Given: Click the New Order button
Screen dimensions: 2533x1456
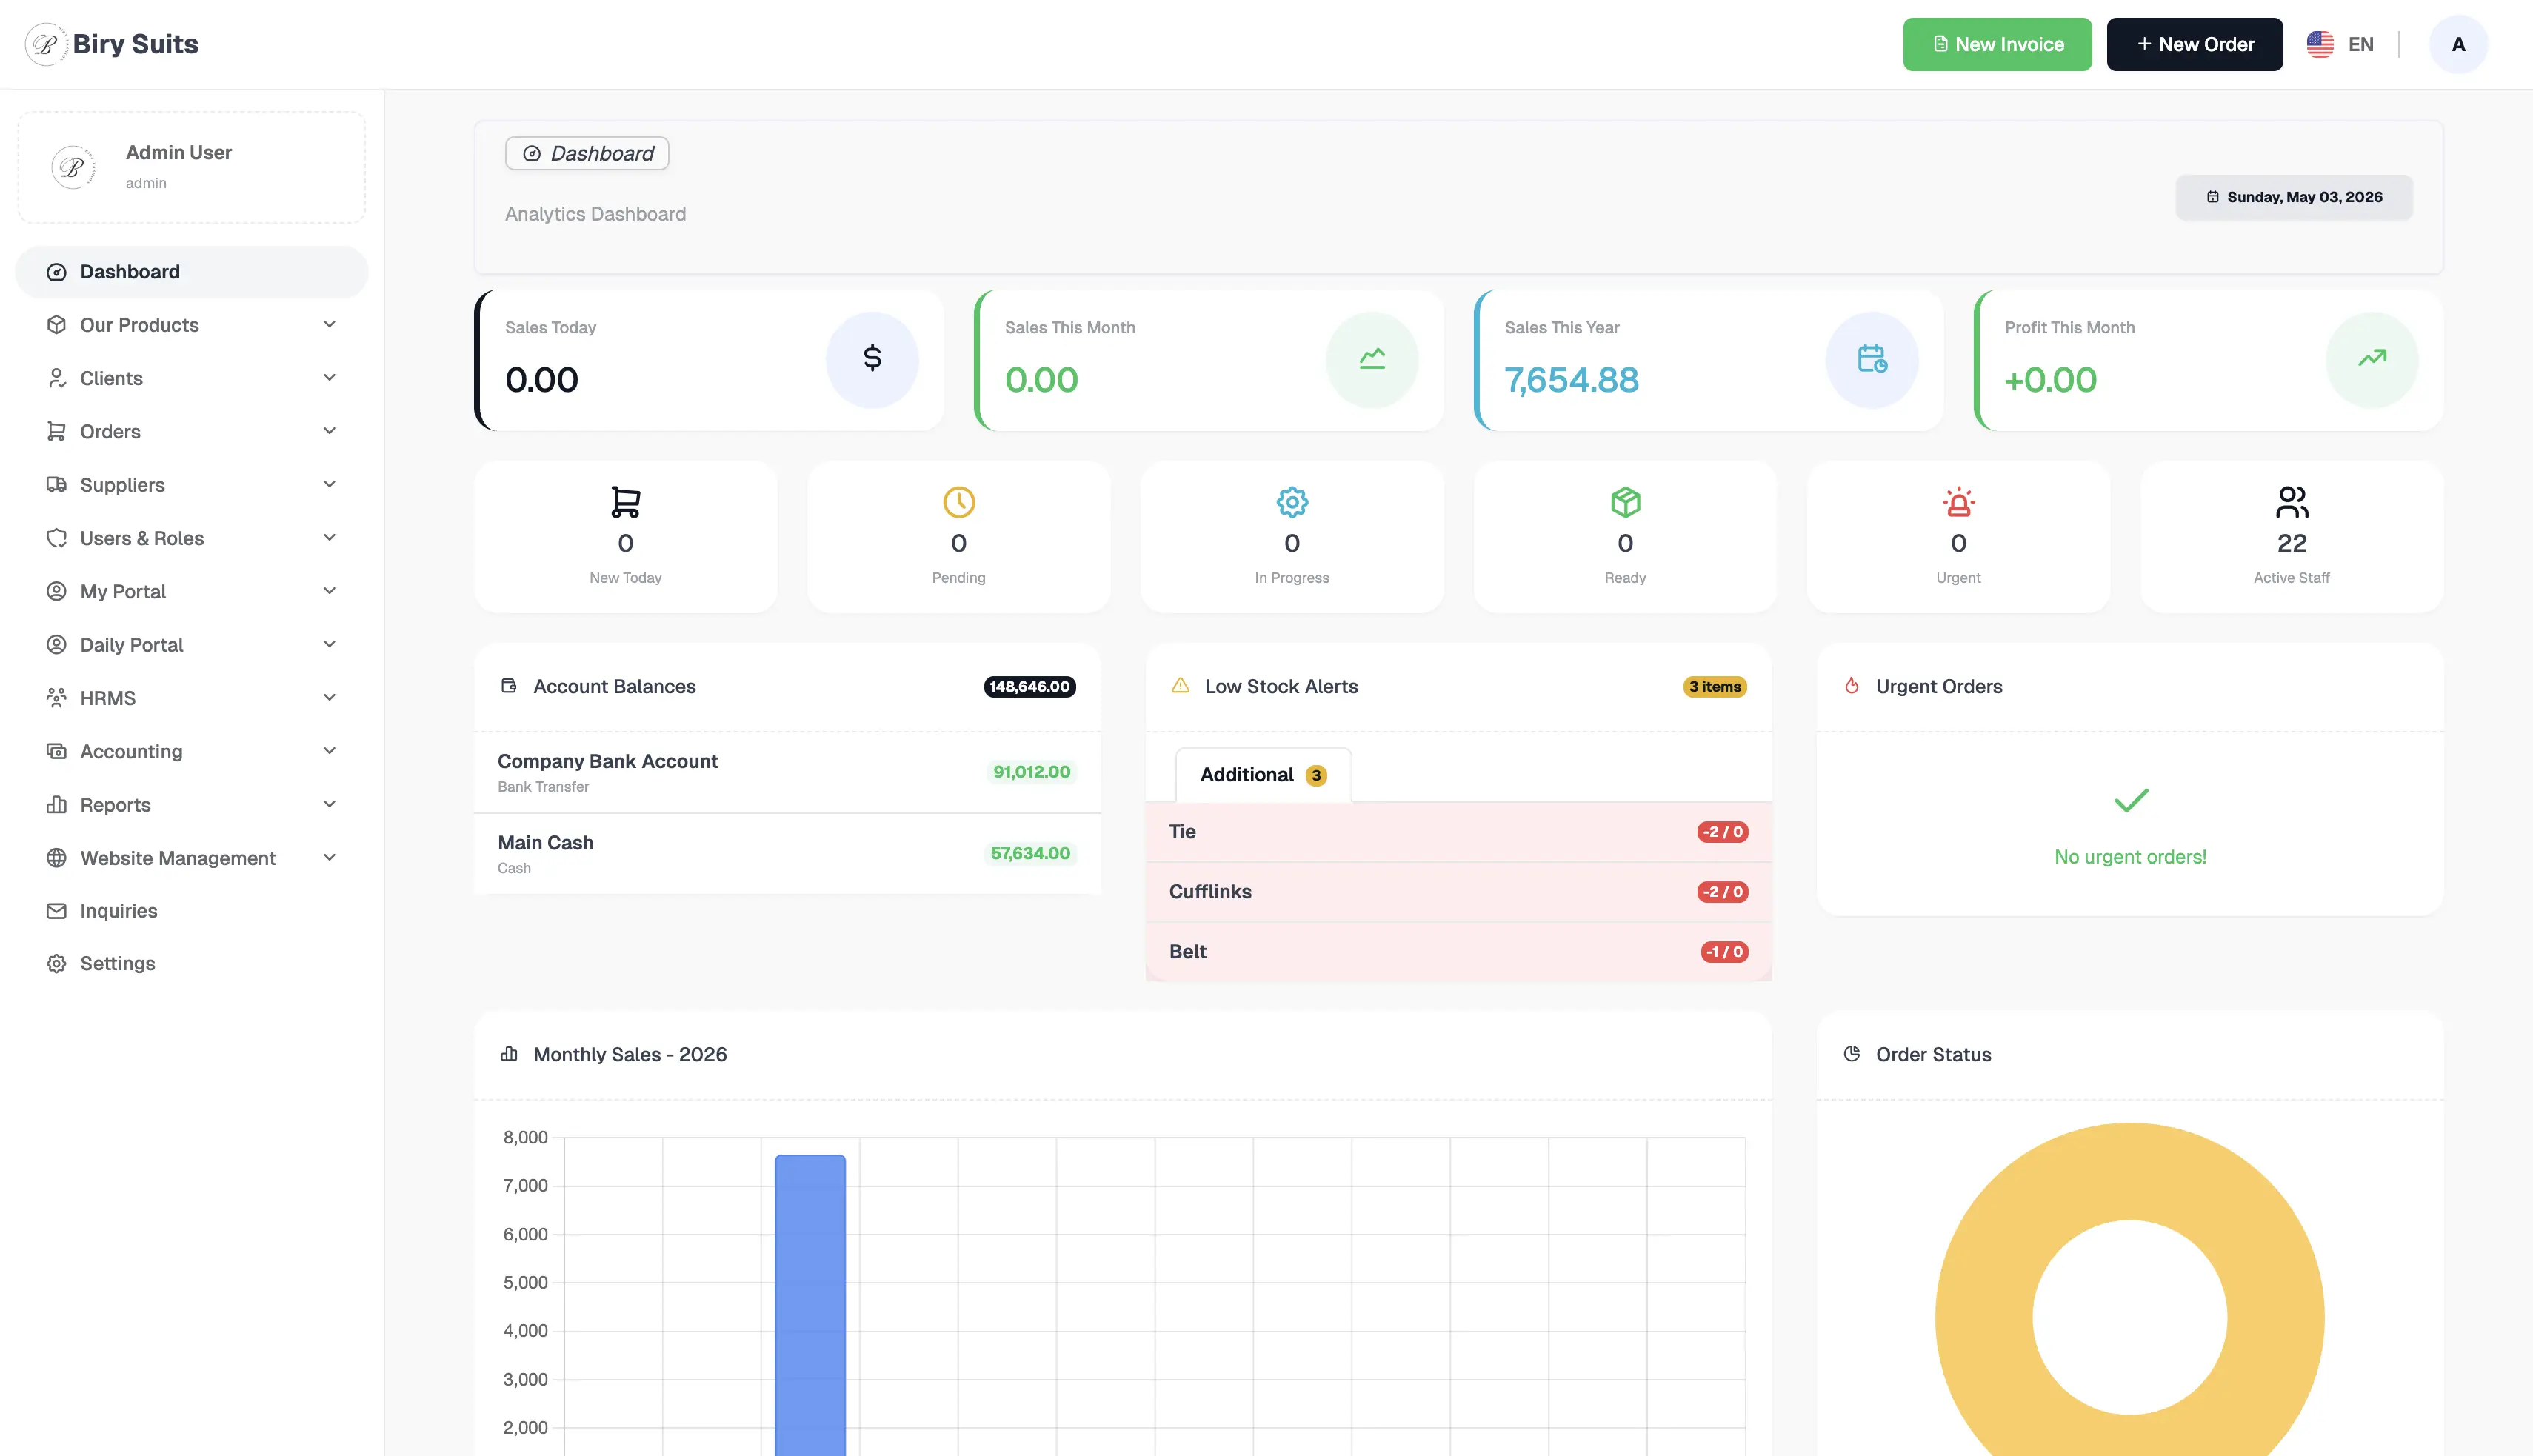Looking at the screenshot, I should pos(2194,44).
